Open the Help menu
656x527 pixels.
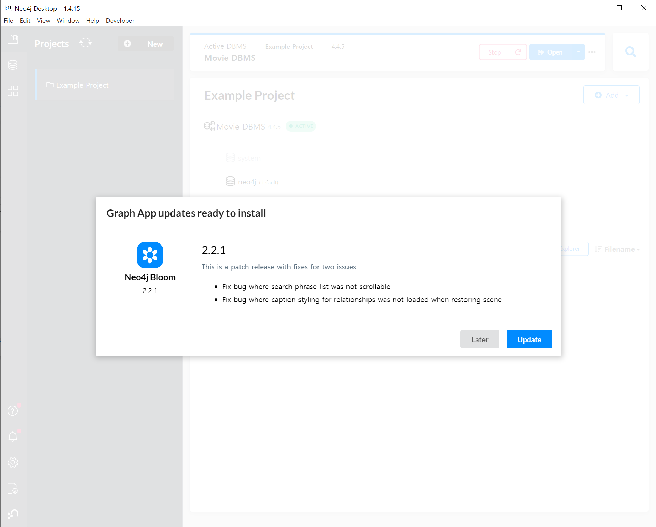(x=92, y=21)
